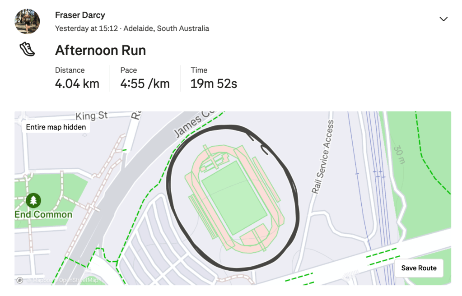Click the running shoe activity icon

(27, 49)
